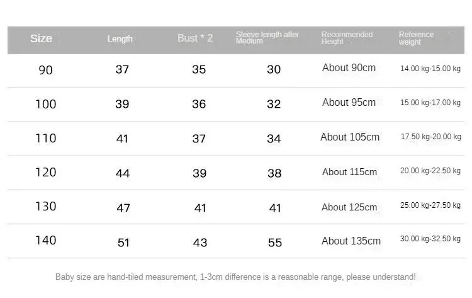Image resolution: width=472 pixels, height=298 pixels.
Task: Click the Length column header
Action: coord(120,39)
